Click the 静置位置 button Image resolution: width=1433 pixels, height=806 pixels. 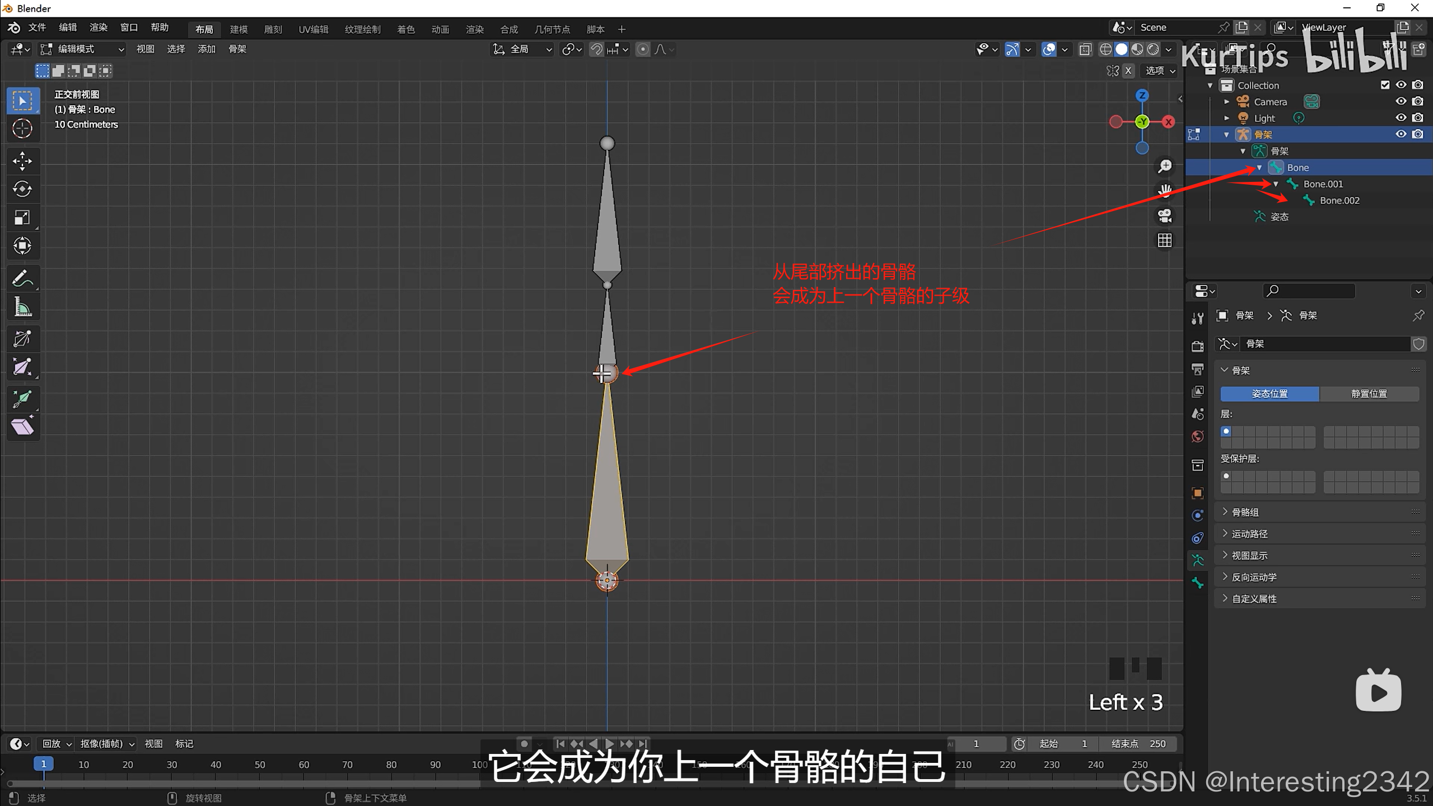1369,393
